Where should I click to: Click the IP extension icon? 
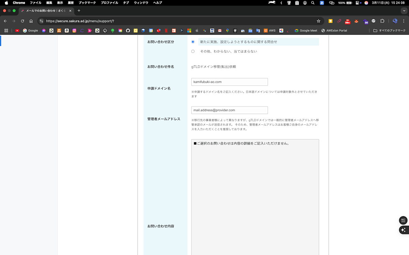point(374,21)
